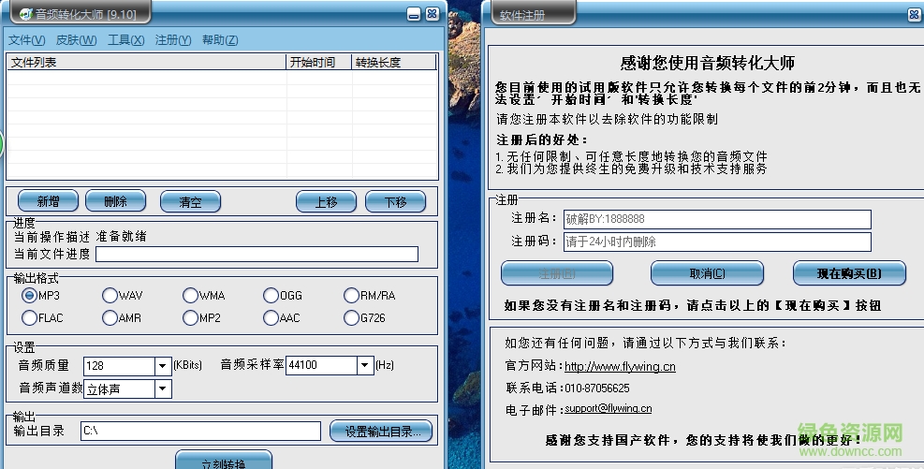Viewport: 924px width, 469px height.
Task: Choose WAV as output format
Action: click(110, 295)
